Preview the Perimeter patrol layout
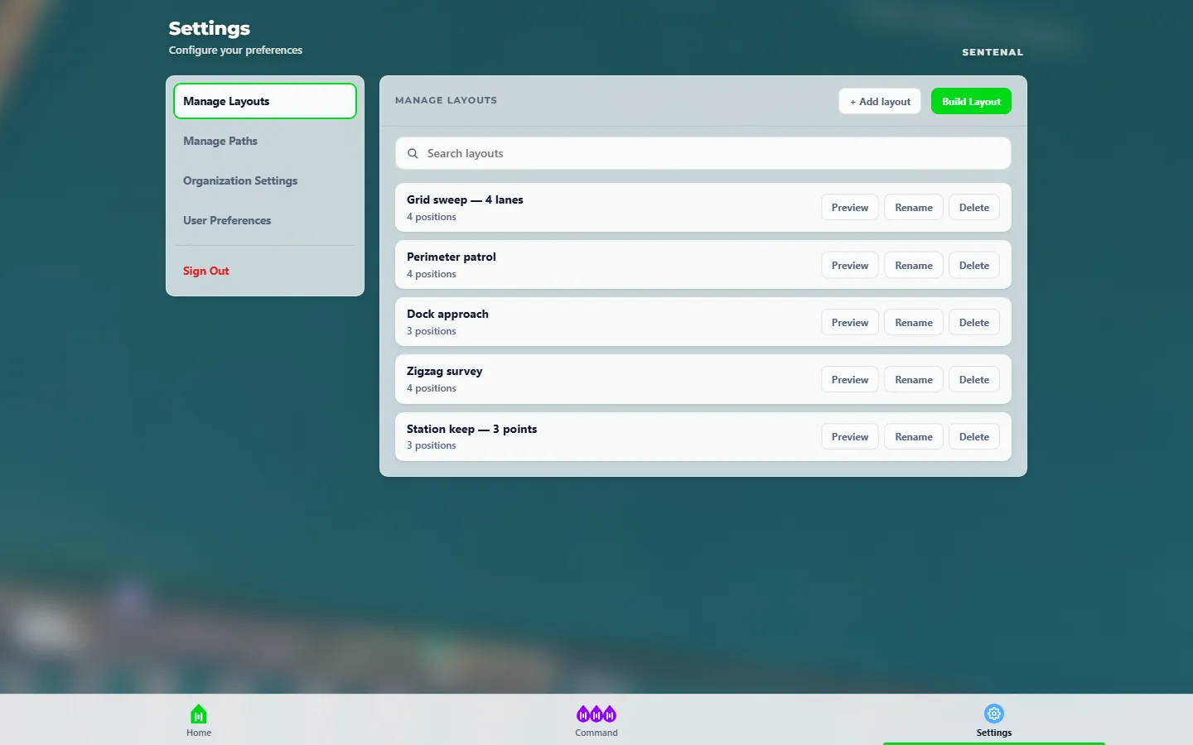The image size is (1193, 745). tap(850, 265)
